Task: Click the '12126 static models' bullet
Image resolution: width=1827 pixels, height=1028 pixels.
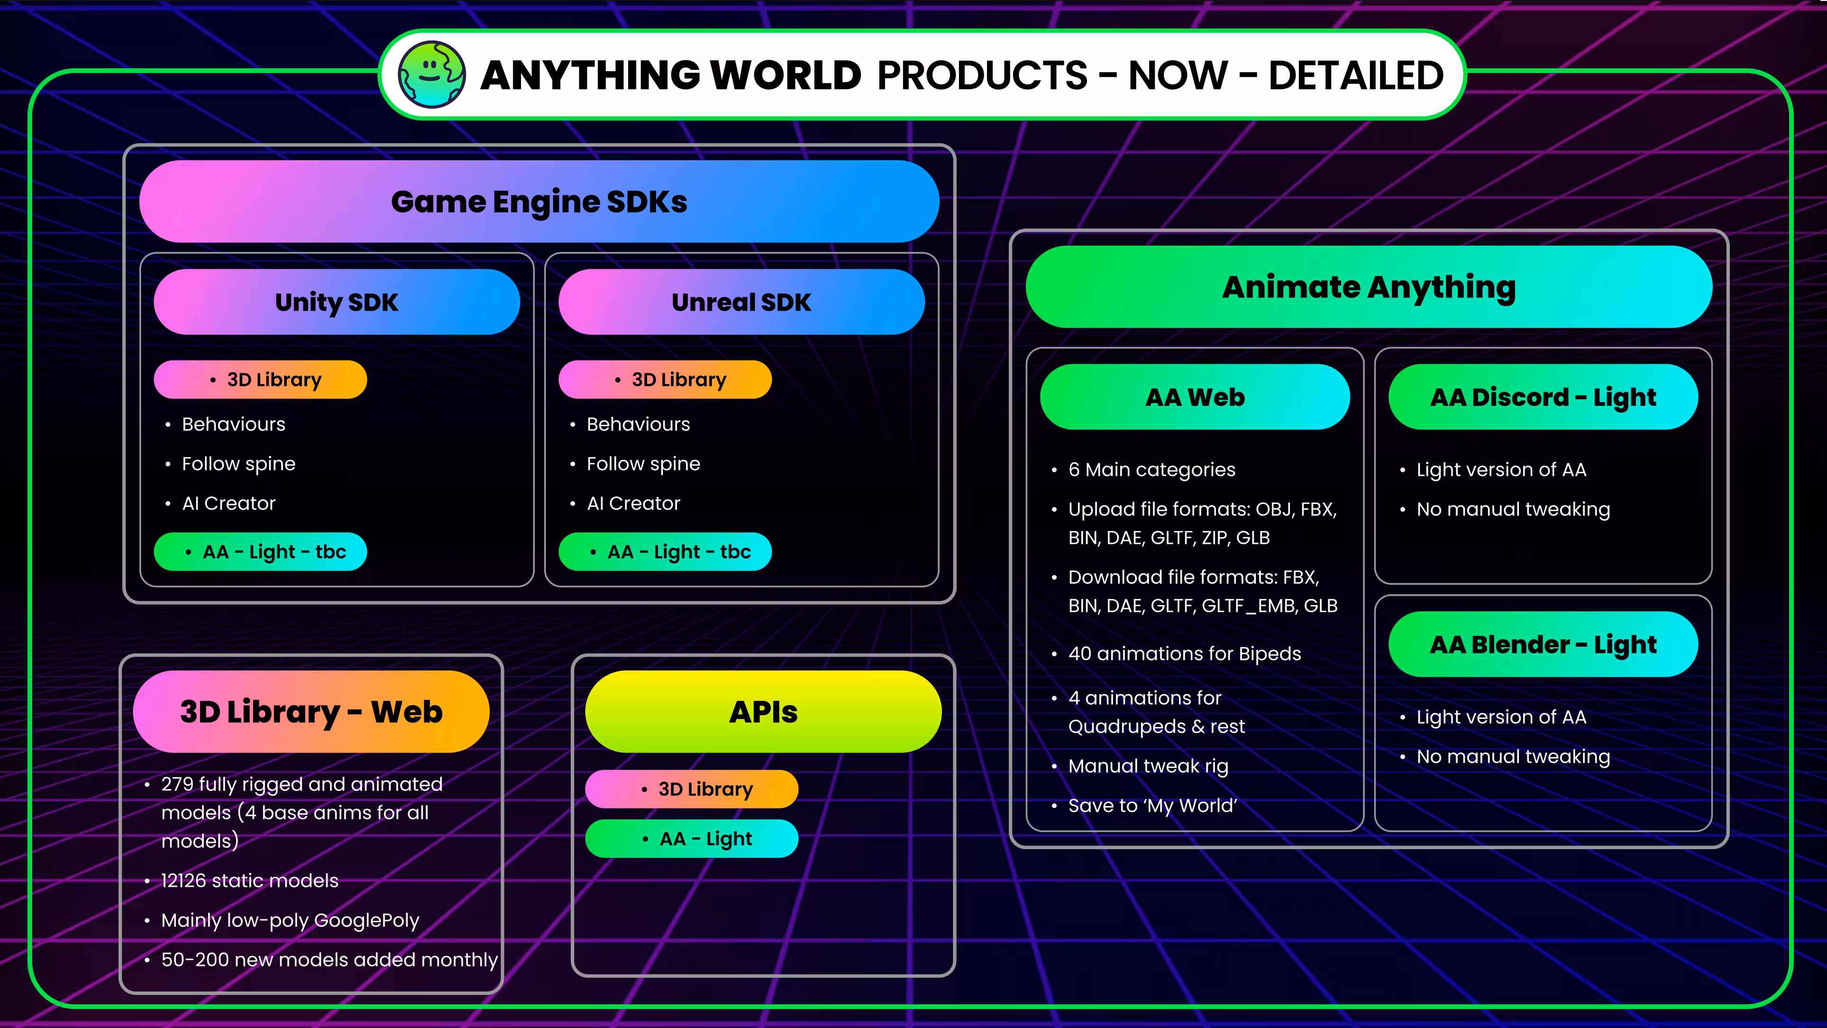Action: pyautogui.click(x=250, y=881)
